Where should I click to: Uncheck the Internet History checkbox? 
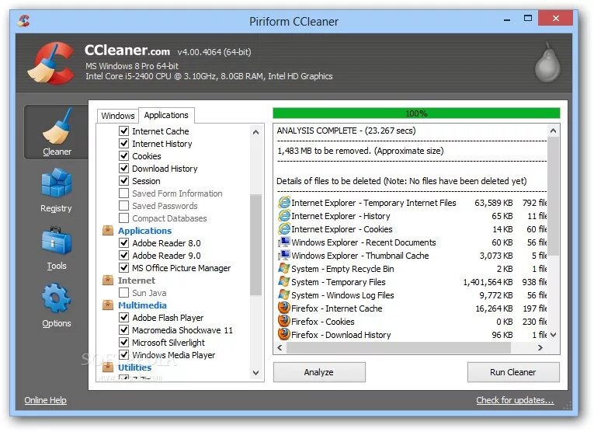pos(124,143)
